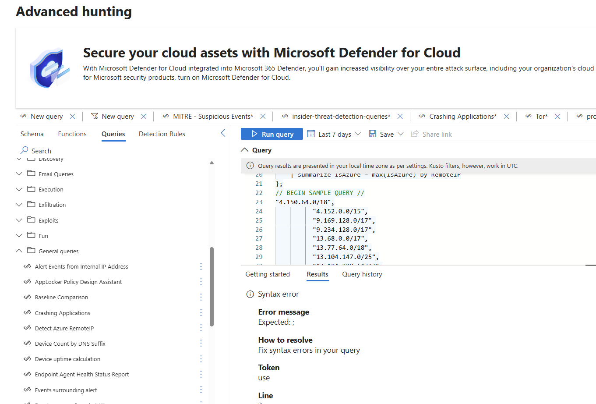Click the Run query button
Image resolution: width=596 pixels, height=404 pixels.
(x=272, y=134)
